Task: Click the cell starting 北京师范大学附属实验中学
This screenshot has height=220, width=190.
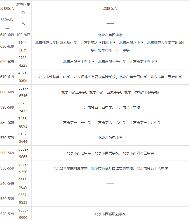Action: click(110, 46)
